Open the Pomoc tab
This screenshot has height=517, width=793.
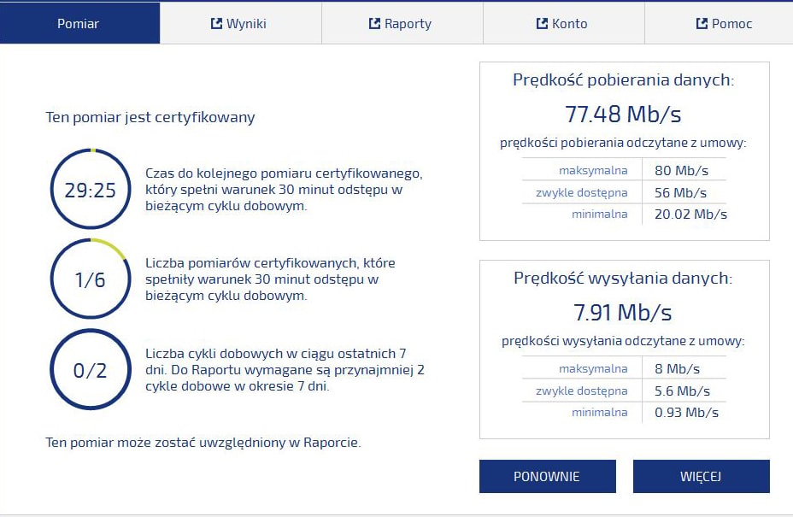tap(720, 23)
